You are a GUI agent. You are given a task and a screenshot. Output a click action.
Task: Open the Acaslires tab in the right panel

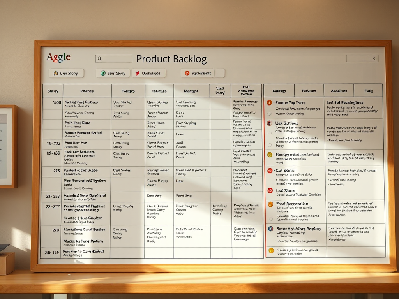[x=339, y=91]
